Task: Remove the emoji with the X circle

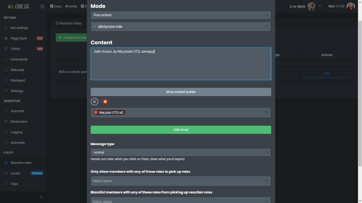Action: [95, 101]
